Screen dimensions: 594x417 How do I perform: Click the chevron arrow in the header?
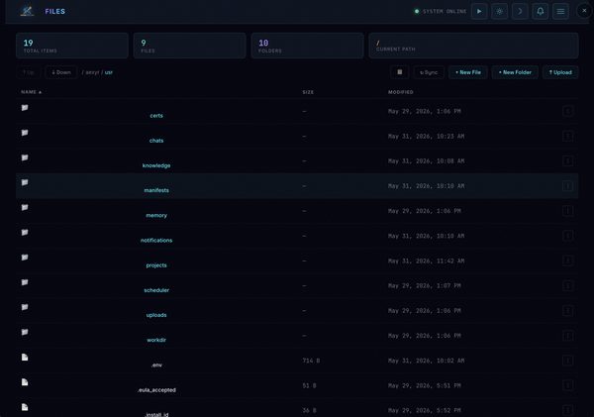pos(520,11)
